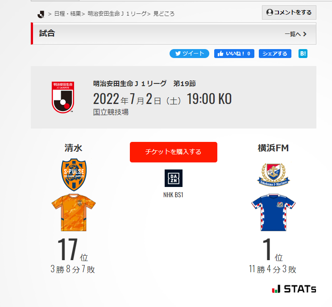Click the orange Shimizu uniform image
The image size is (332, 307).
point(74,212)
